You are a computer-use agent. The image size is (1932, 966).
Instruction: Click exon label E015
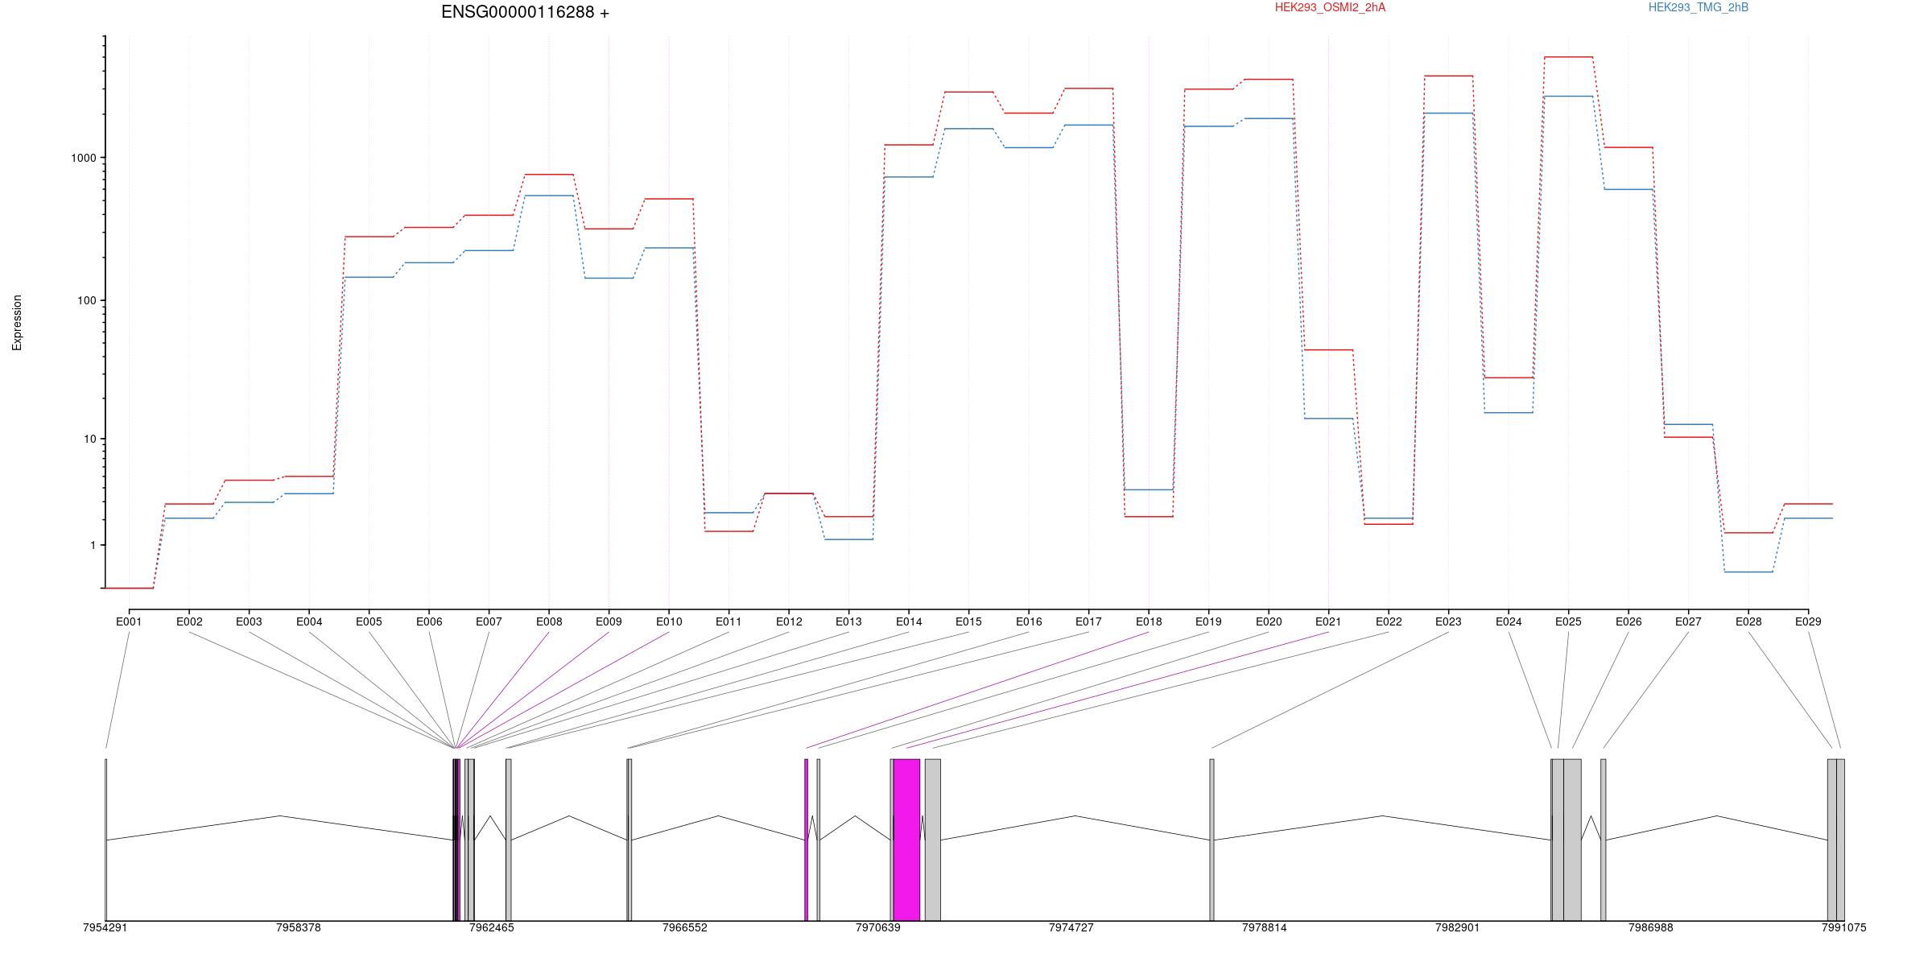click(968, 621)
